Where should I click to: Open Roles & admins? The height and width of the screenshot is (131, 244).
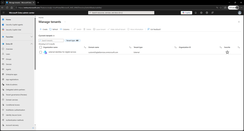(12, 84)
